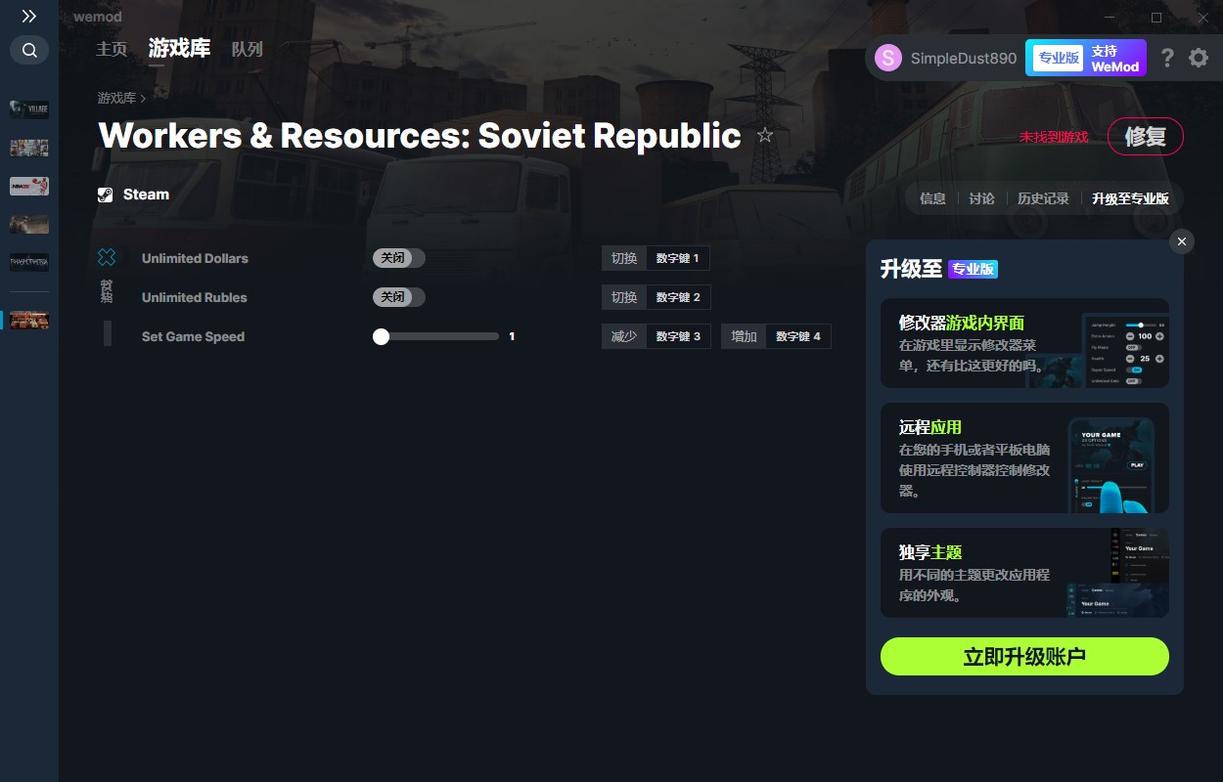Click the 数字键 4 hotkey binding

pyautogui.click(x=798, y=336)
